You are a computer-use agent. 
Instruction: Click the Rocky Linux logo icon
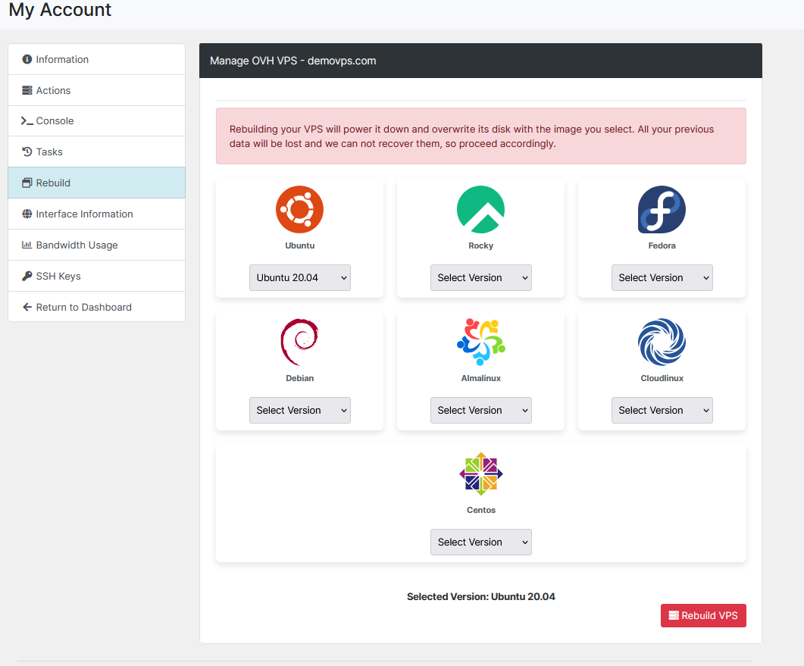tap(480, 209)
